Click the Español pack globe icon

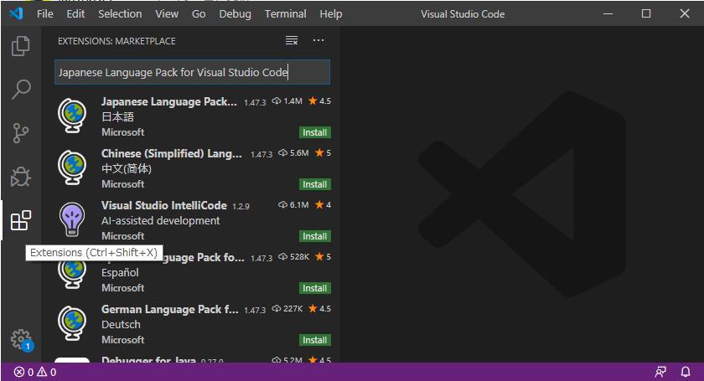[72, 274]
